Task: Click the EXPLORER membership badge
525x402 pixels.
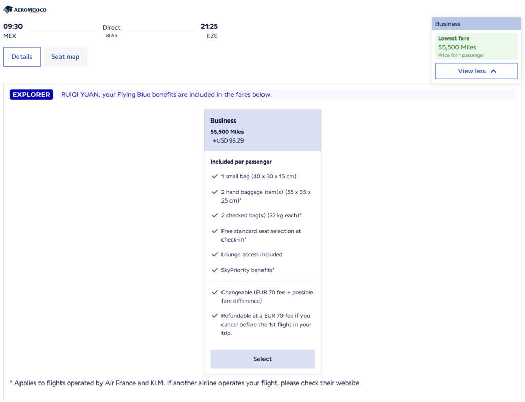Action: coord(31,94)
